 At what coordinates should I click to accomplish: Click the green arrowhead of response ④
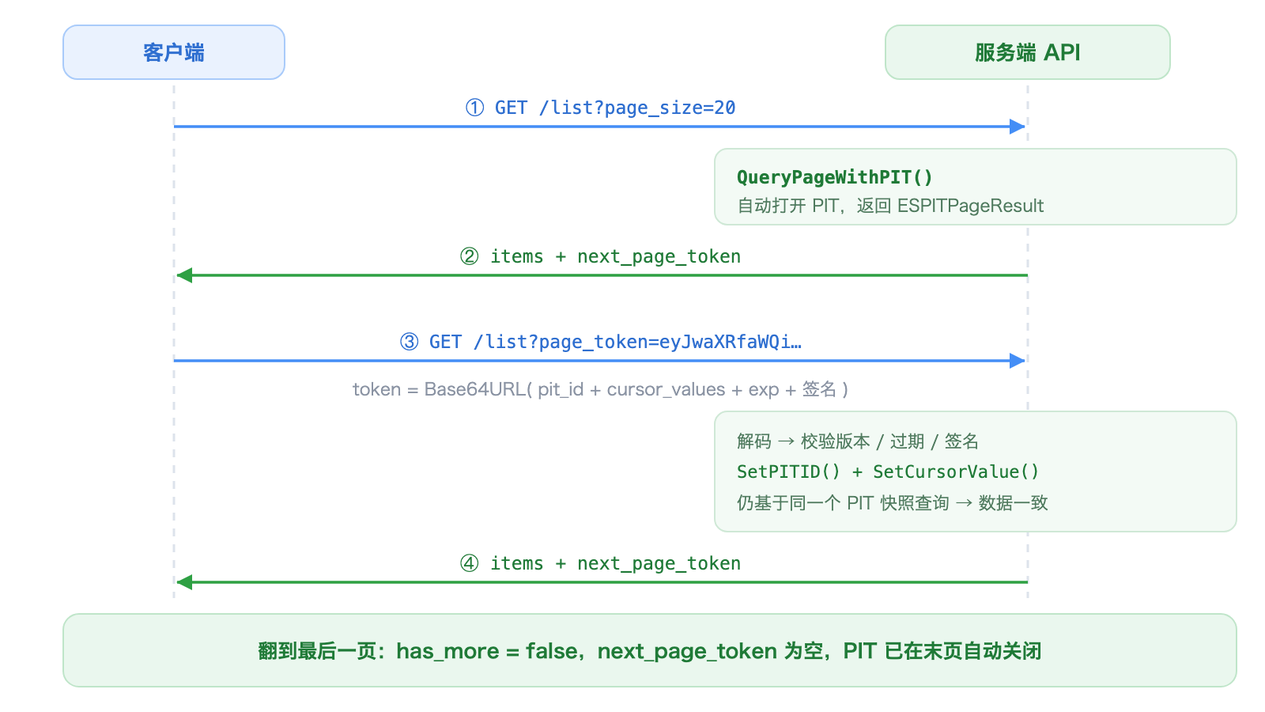coord(184,582)
